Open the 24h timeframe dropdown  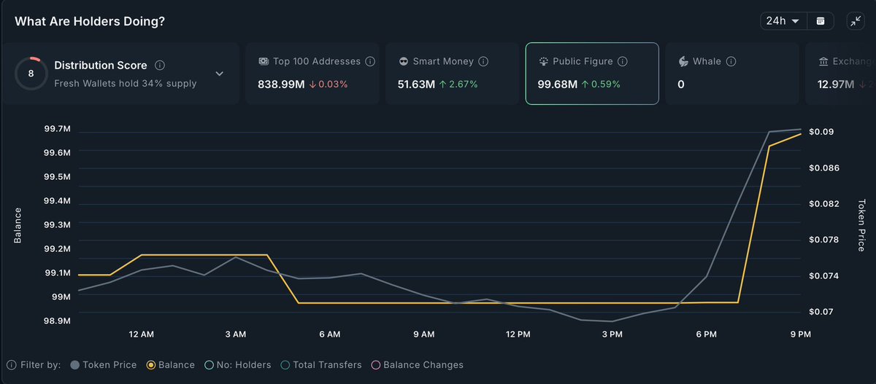click(x=783, y=21)
